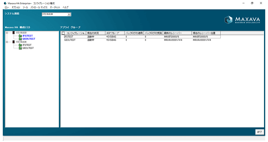Click the green icon beside blue IFSTEST

[x=20, y=36]
